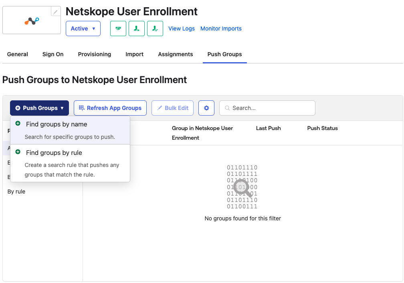404x283 pixels.
Task: Click Group in Netskope User Enrollment header
Action: (x=202, y=133)
